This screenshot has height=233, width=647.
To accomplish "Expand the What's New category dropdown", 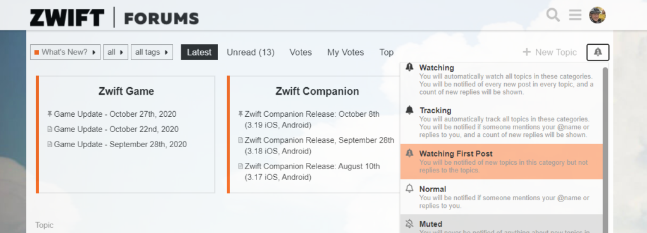I will click(66, 52).
